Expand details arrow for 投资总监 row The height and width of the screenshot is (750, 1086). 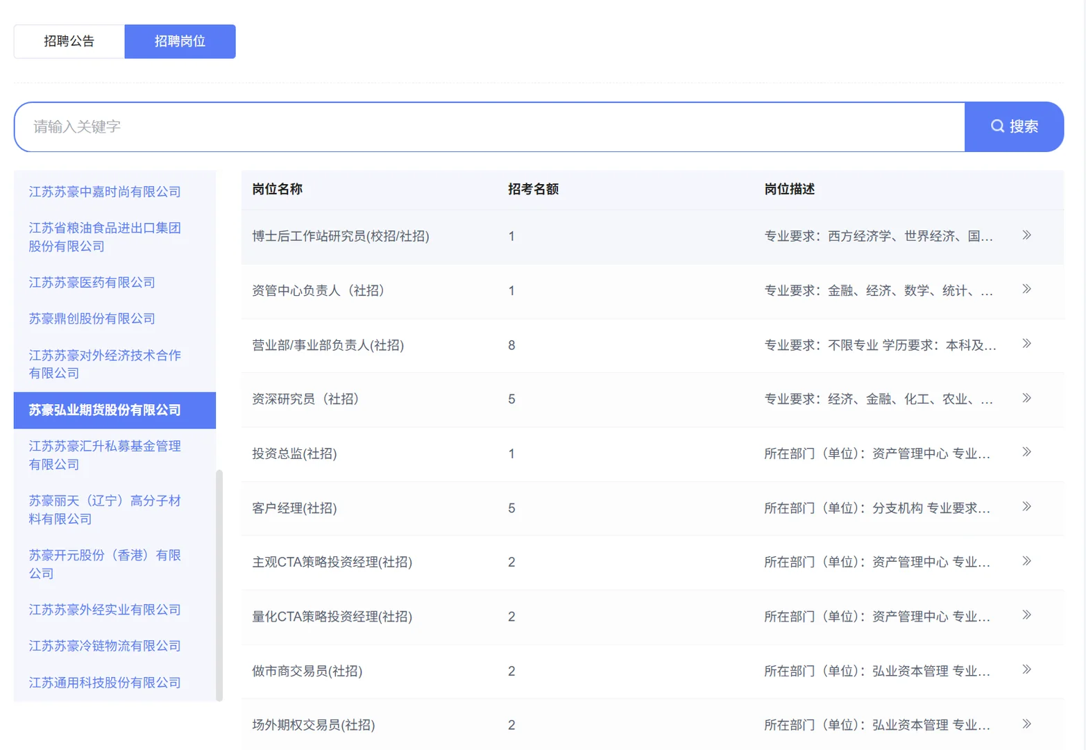(1026, 452)
